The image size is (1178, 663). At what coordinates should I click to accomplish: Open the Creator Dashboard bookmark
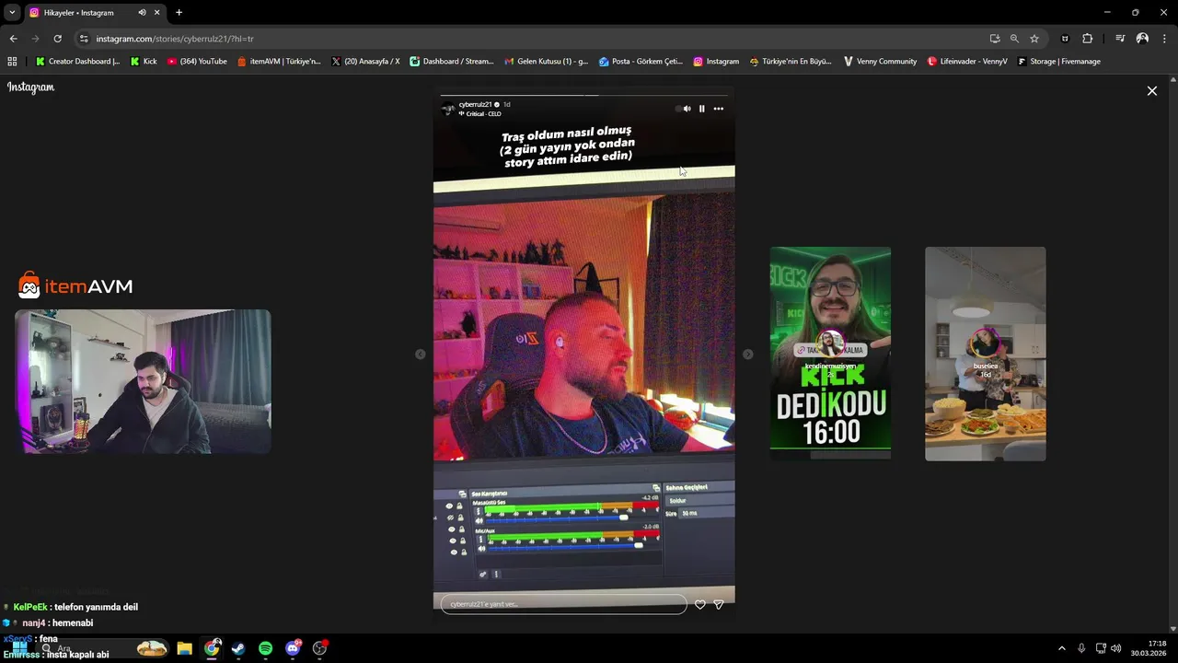tap(77, 62)
